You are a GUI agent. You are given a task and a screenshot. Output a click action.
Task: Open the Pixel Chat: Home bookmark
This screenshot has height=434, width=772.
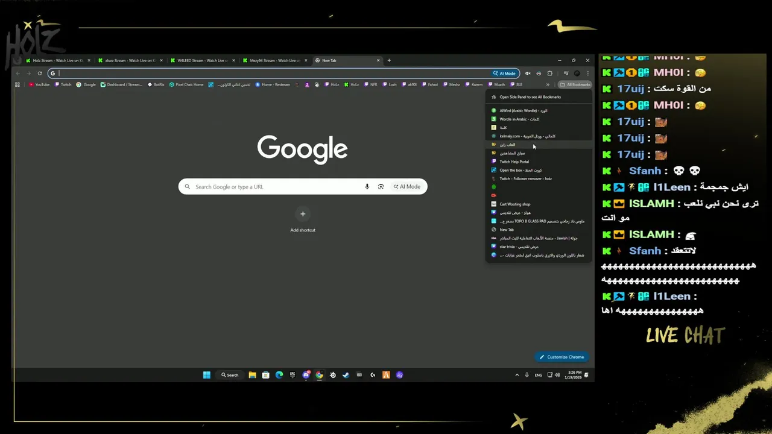(186, 84)
